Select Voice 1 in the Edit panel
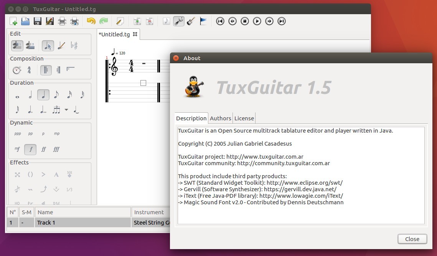 point(17,46)
